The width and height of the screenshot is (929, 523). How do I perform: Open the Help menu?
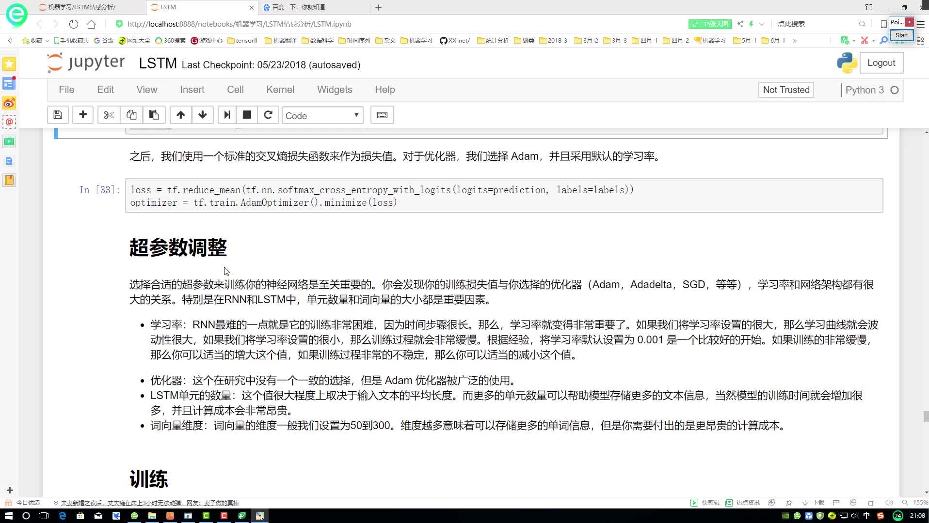385,90
